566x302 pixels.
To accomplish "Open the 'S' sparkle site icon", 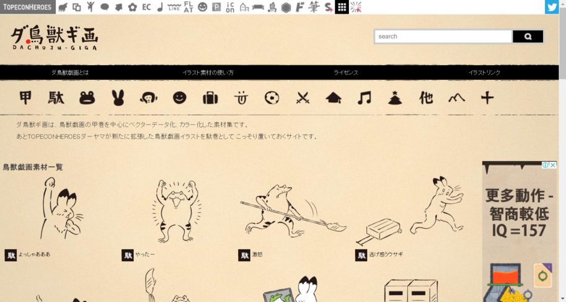I will tap(328, 7).
